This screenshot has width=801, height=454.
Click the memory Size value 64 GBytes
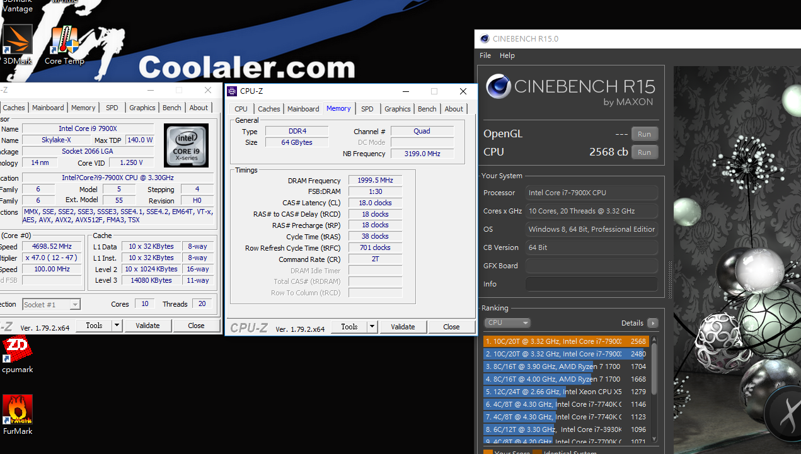[296, 142]
